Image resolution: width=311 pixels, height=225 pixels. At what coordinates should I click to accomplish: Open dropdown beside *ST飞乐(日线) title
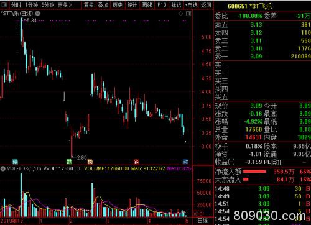tap(37, 14)
